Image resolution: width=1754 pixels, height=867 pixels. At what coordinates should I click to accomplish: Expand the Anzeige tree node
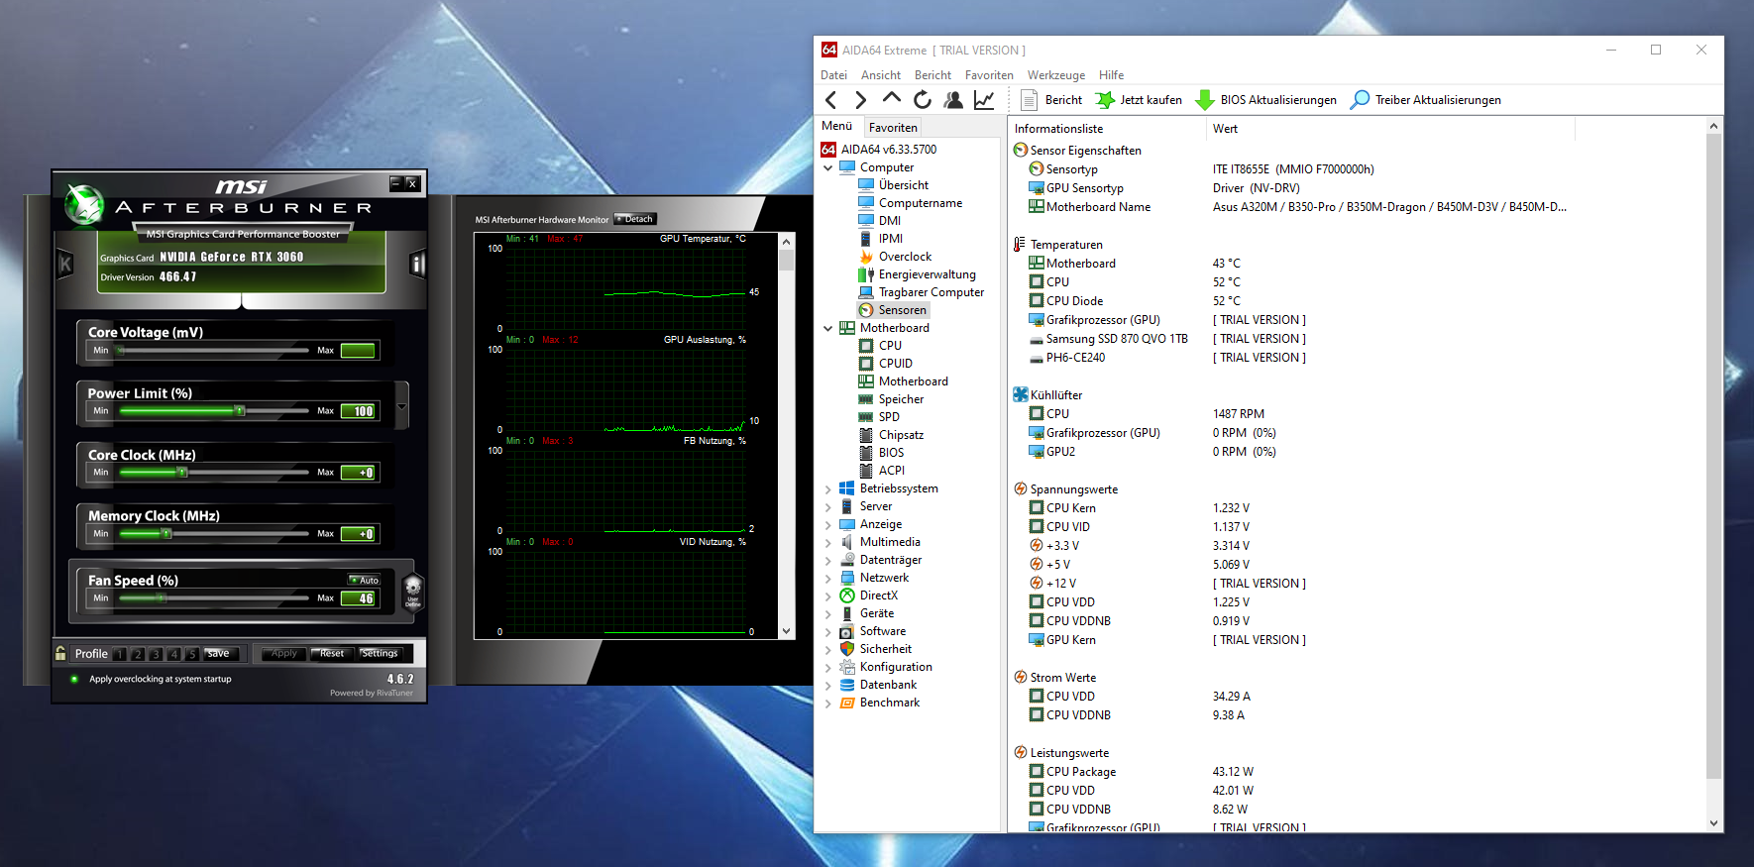pyautogui.click(x=828, y=524)
